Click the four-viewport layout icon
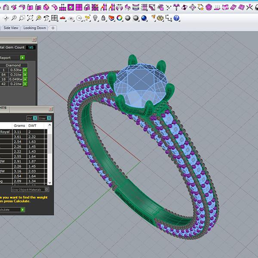Screen dimensions: 258x258 (55, 18)
